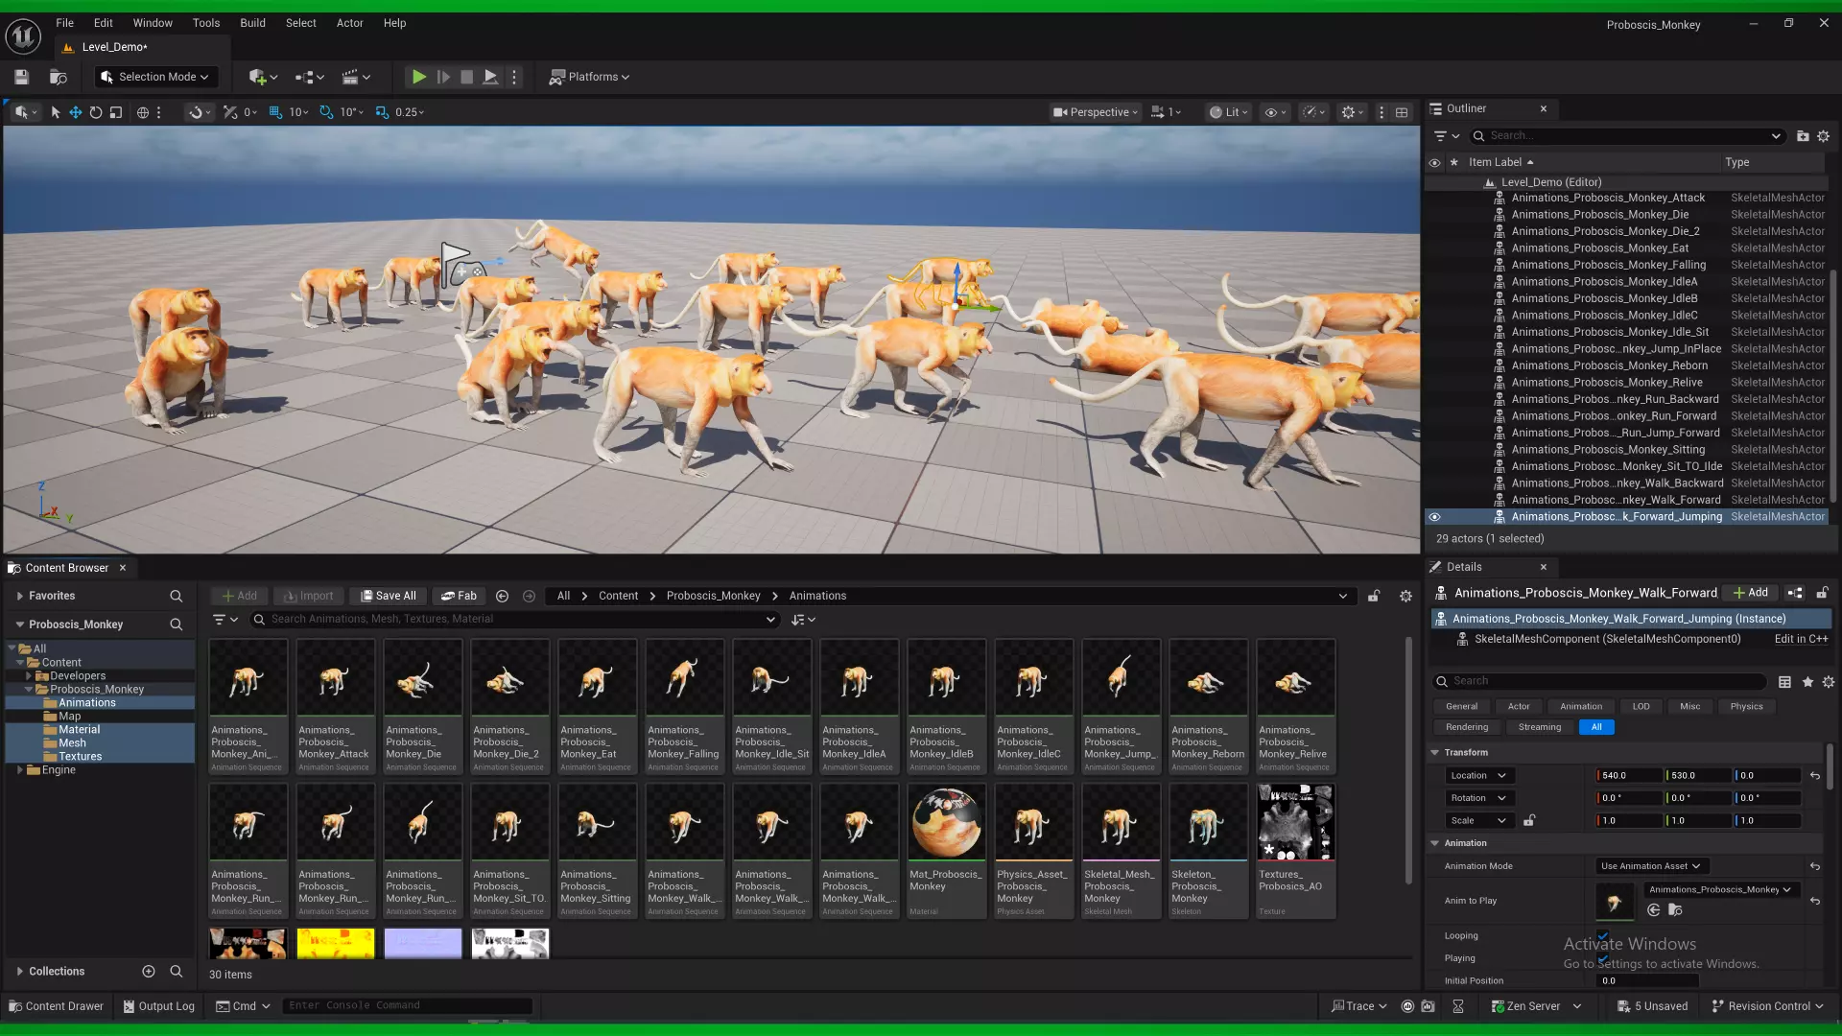Click the scale tool icon in the viewport

[x=116, y=112]
